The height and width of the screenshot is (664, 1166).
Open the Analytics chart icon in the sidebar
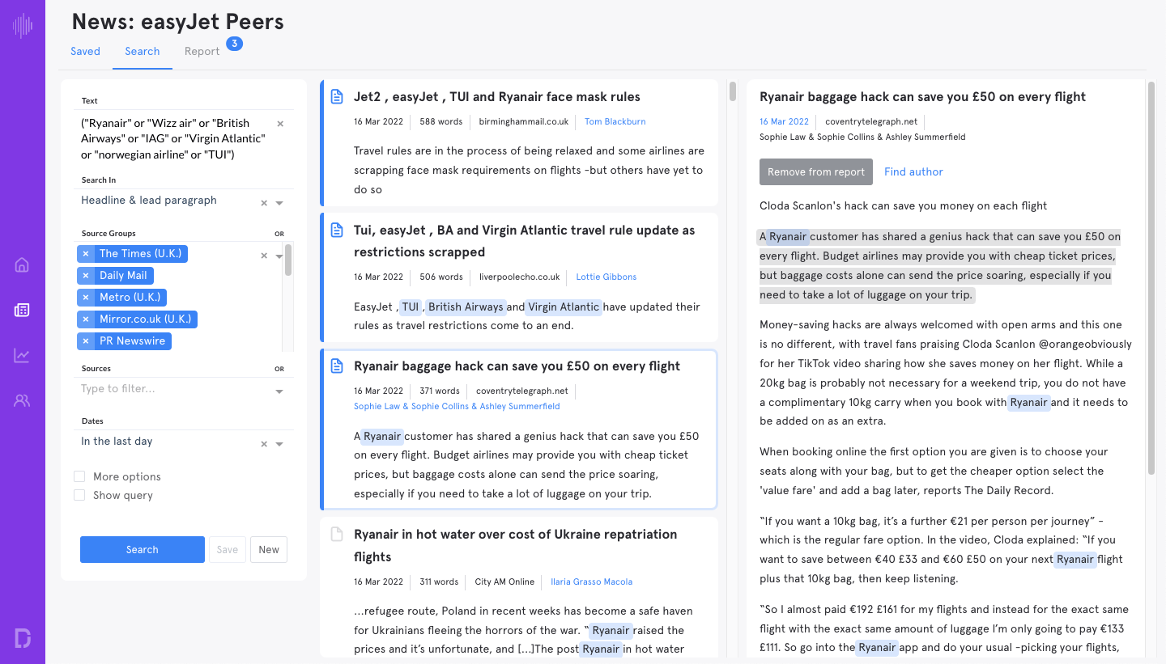pos(21,353)
